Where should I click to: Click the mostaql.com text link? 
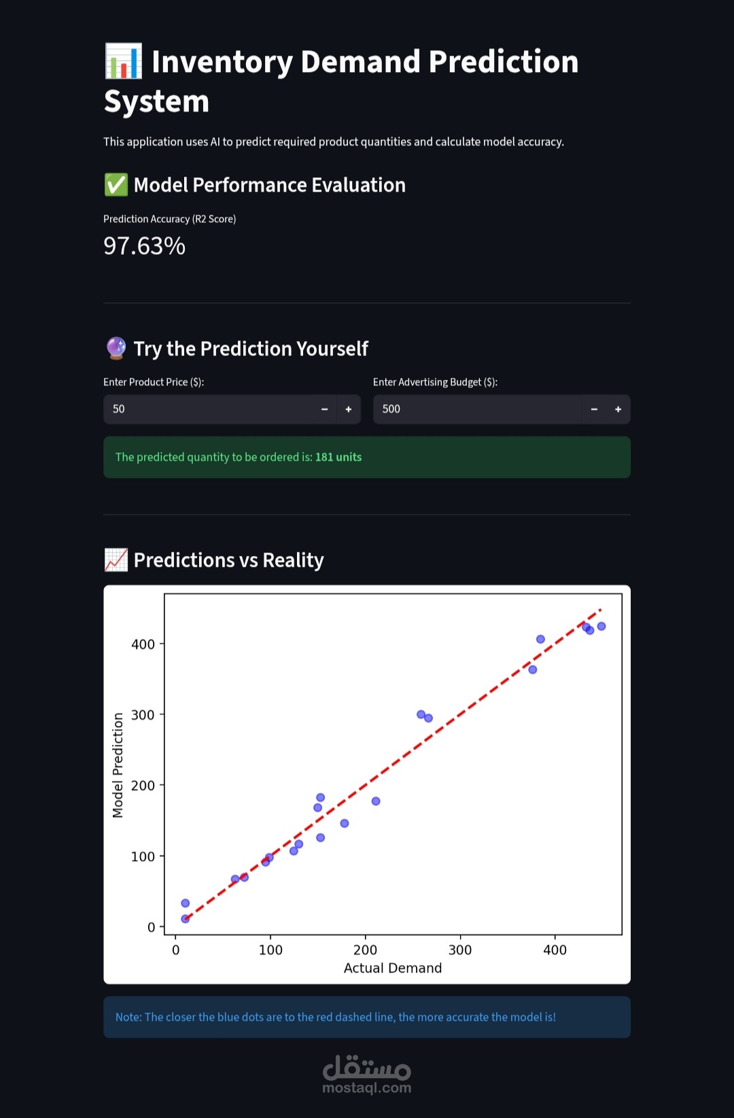tap(367, 1088)
